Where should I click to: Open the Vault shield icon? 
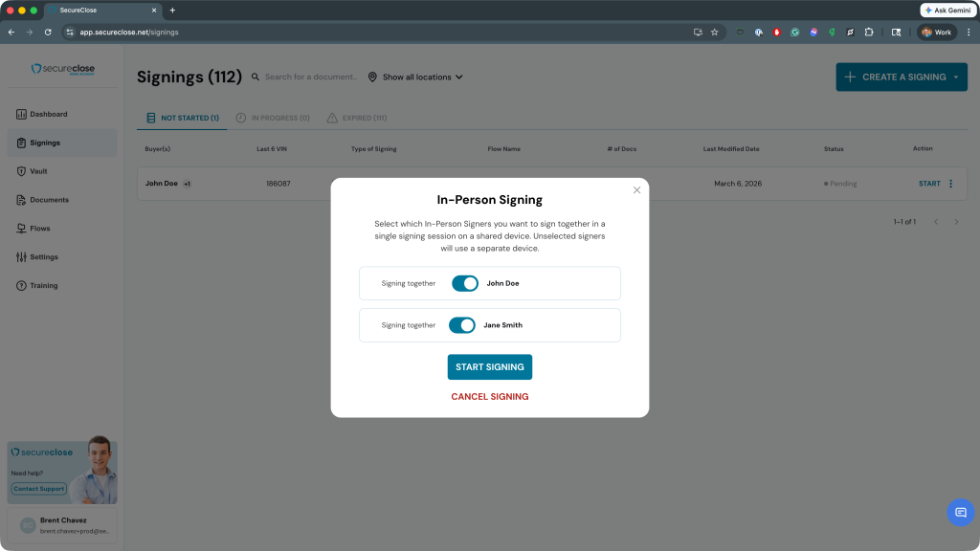pyautogui.click(x=21, y=171)
